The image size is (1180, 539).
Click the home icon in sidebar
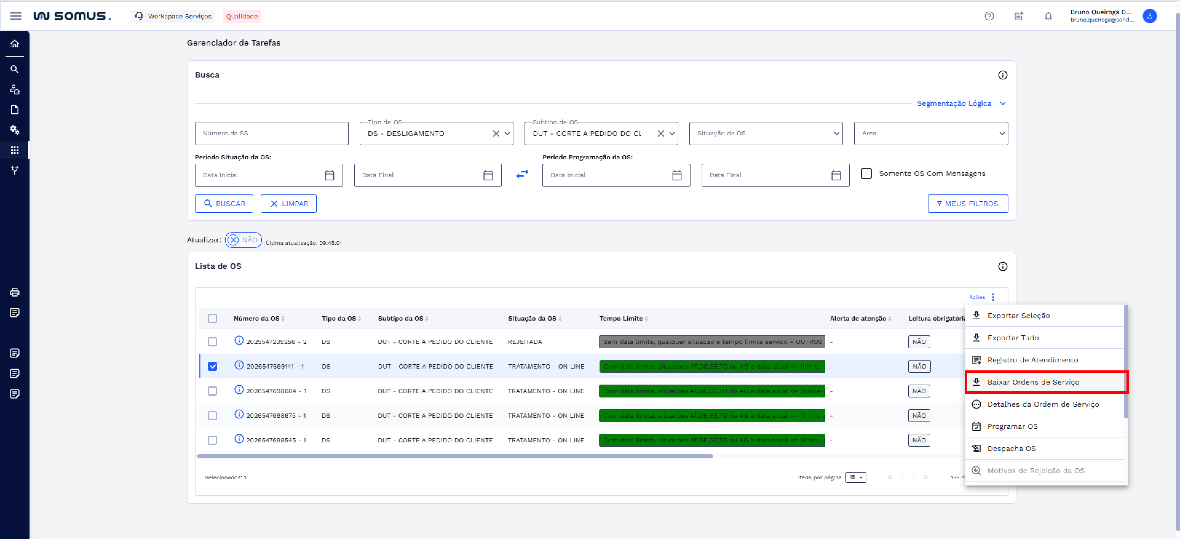15,44
